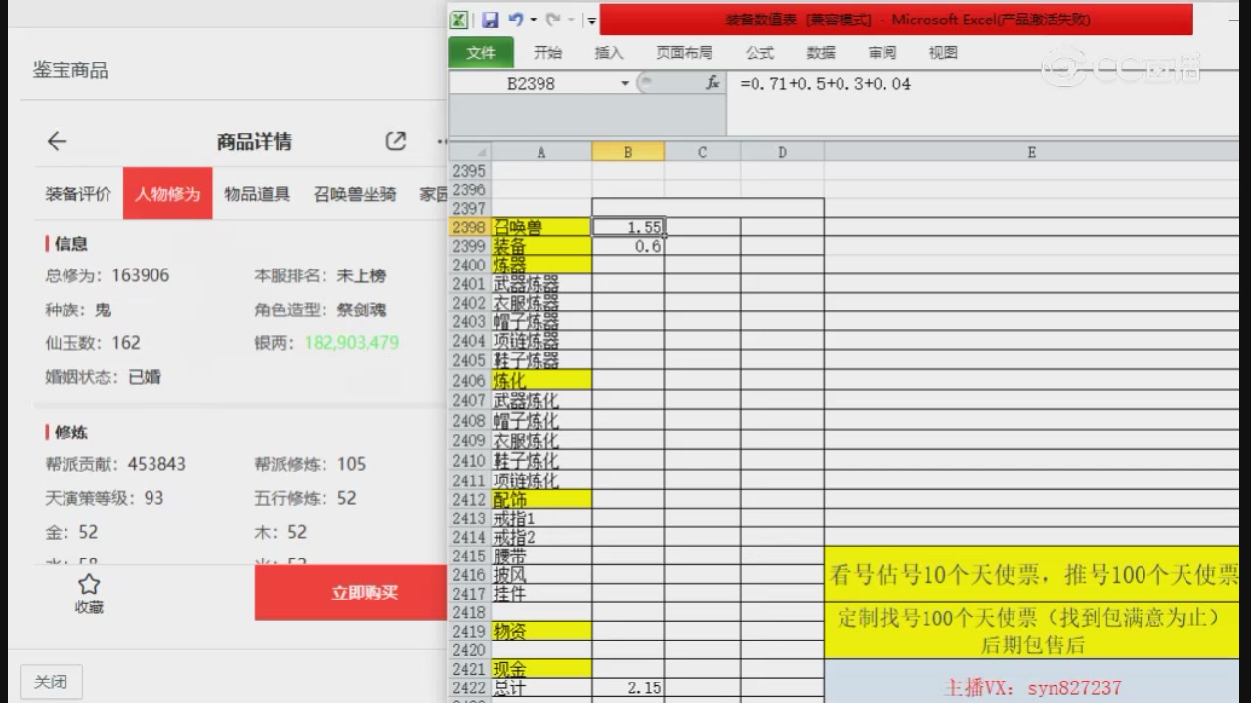Switch to the 装备评价 tab

[78, 194]
